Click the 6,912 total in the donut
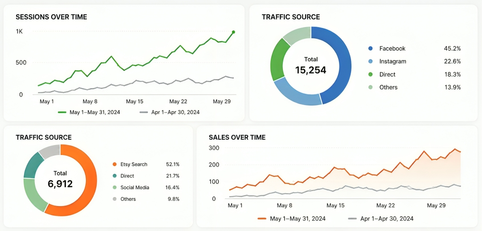The image size is (482, 231). point(60,184)
